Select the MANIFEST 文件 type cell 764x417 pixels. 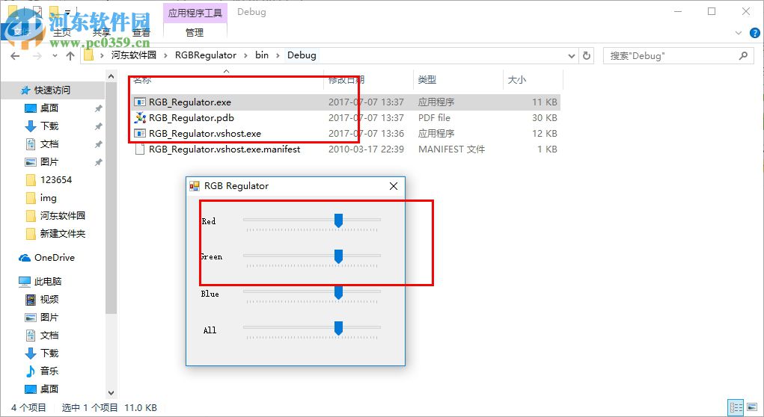452,149
